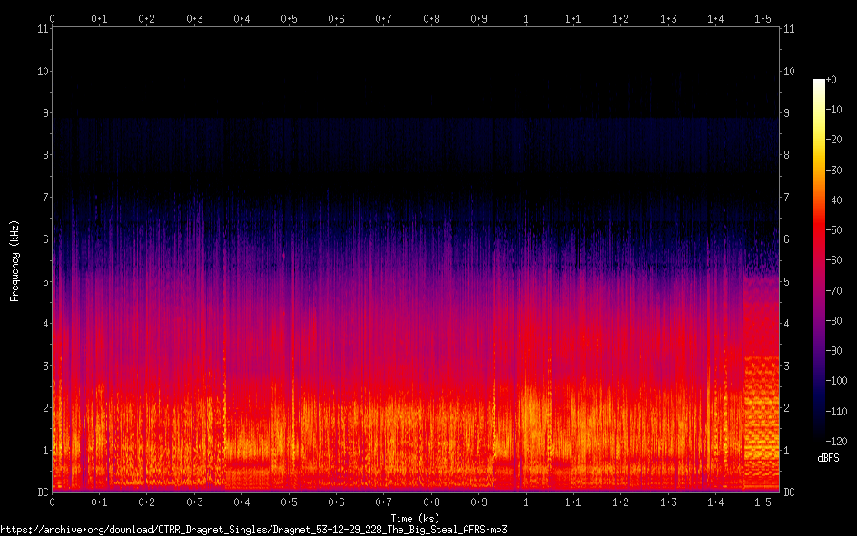This screenshot has height=536, width=857.
Task: Click the 'Frequency (kHz)' axis label
Action: [x=15, y=260]
